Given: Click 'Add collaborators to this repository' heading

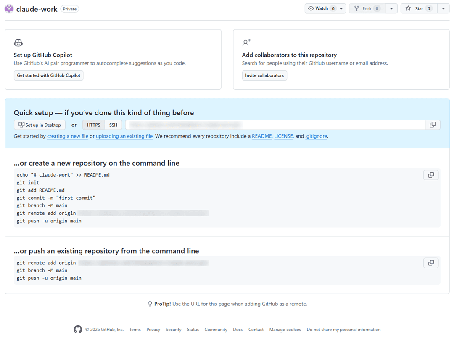Looking at the screenshot, I should tap(290, 55).
